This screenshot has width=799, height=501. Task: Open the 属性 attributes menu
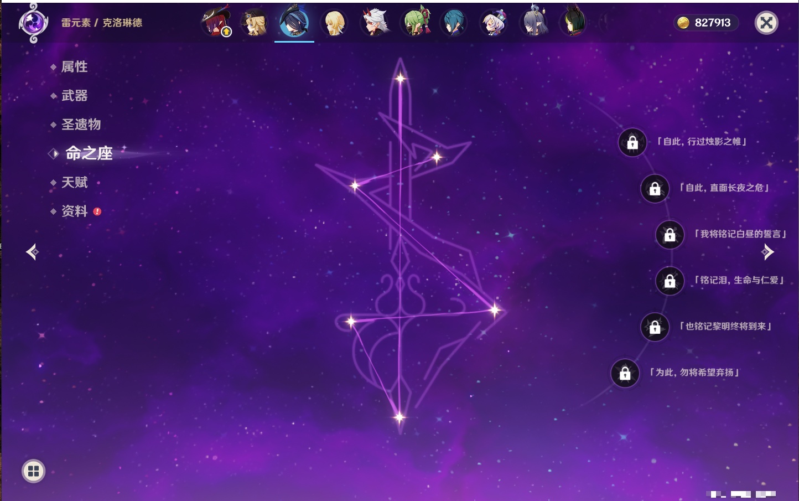pyautogui.click(x=74, y=67)
